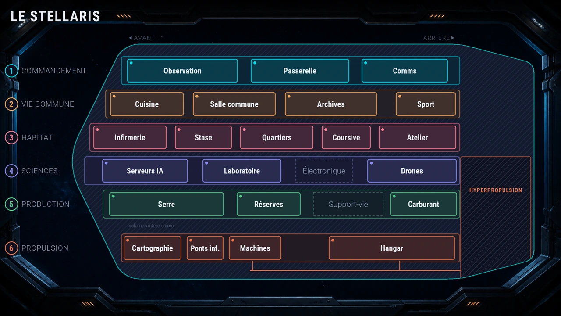
Task: Open the Quartiers room
Action: click(x=277, y=137)
